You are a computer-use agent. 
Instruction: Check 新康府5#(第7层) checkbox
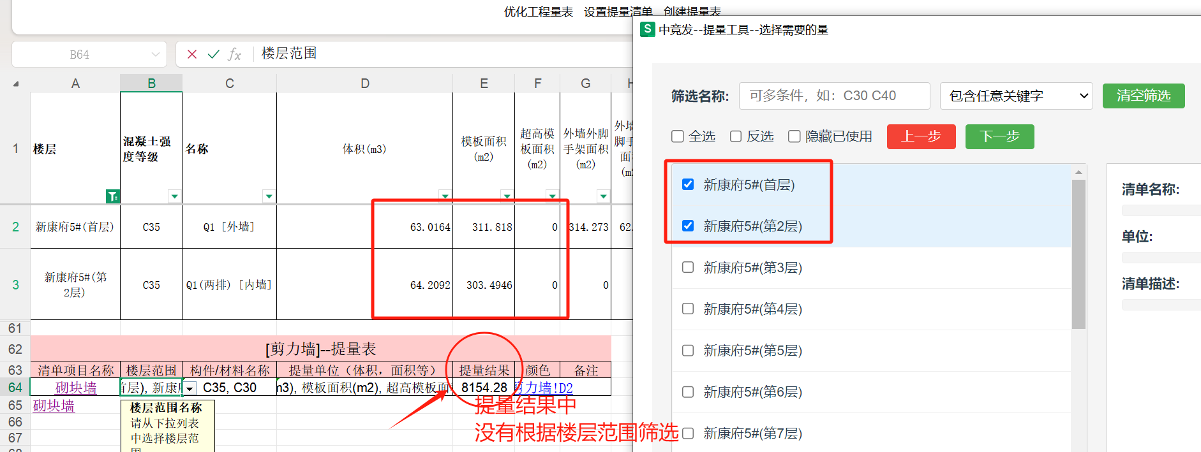(688, 433)
